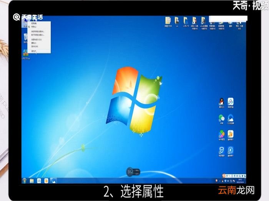Open the shield security tray icon
The image size is (269, 201).
pyautogui.click(x=226, y=181)
